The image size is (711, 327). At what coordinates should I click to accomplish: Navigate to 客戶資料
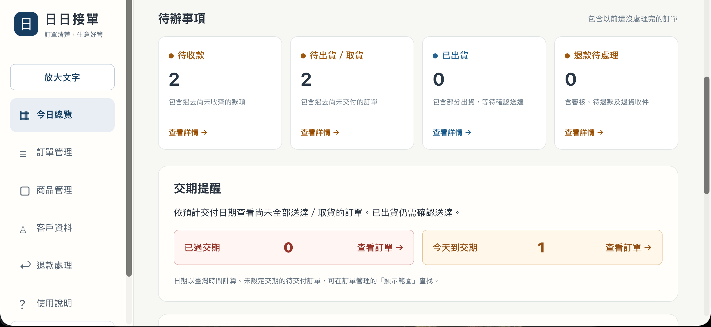pyautogui.click(x=62, y=228)
